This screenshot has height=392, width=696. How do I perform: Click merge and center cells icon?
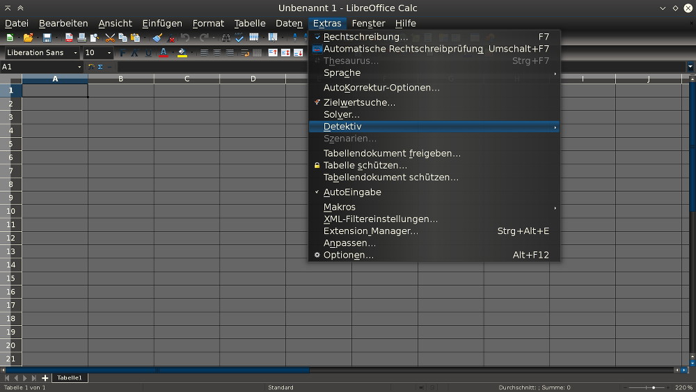click(x=258, y=53)
